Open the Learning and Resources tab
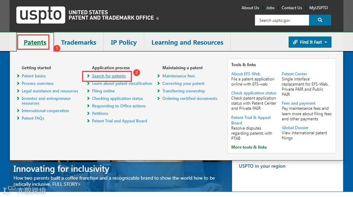This screenshot has height=197, width=353. [187, 42]
